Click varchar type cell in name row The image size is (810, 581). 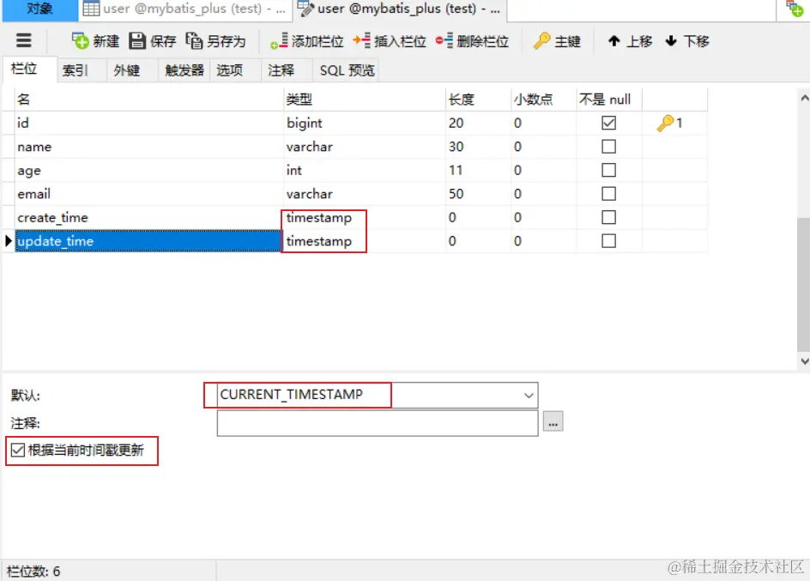364,147
